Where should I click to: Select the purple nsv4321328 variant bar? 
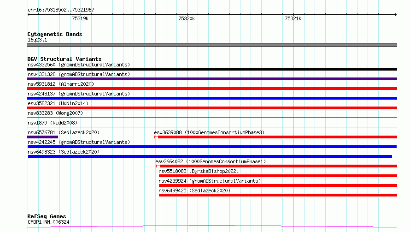(212, 79)
